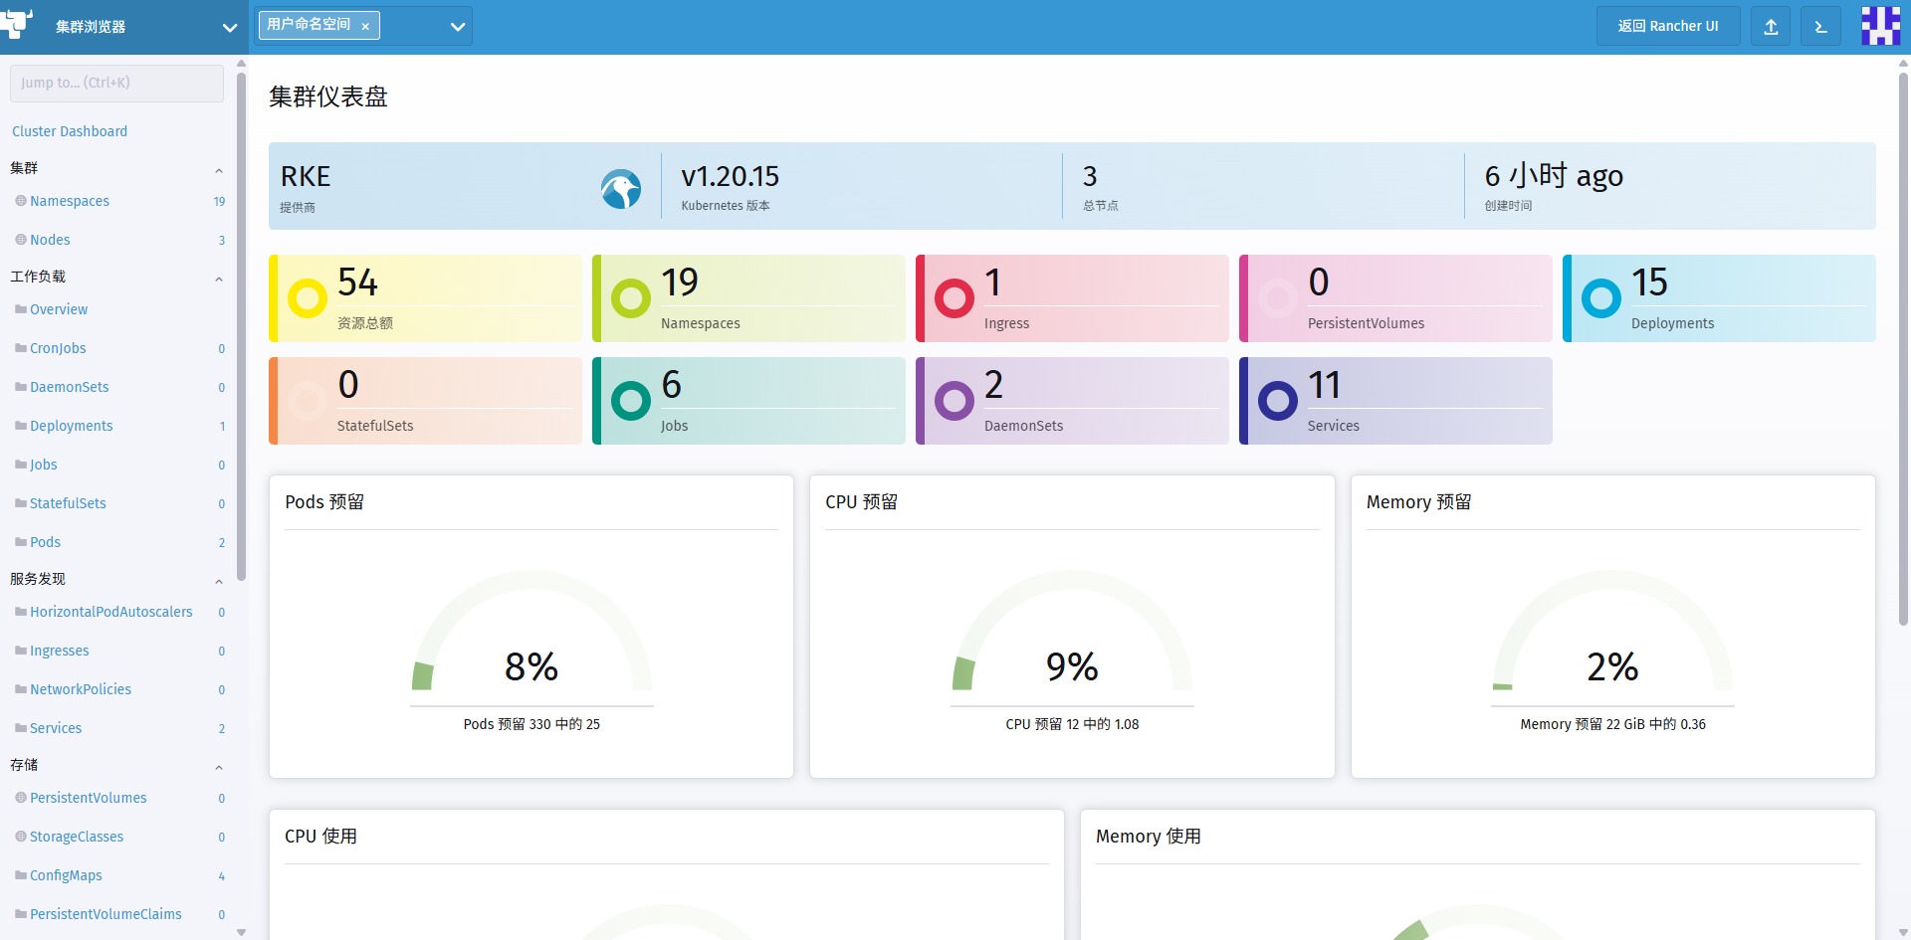The height and width of the screenshot is (940, 1911).
Task: Click the Rancher cow logo
Action: pos(17,22)
